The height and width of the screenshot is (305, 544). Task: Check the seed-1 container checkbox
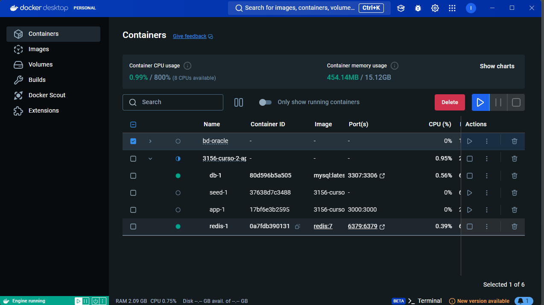click(133, 193)
